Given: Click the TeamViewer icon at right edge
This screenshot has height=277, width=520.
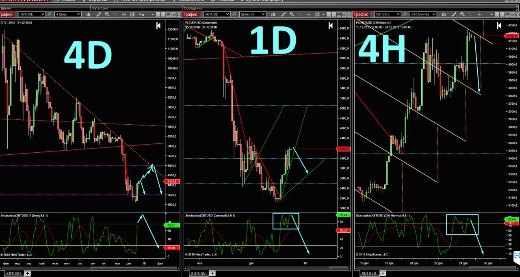Looking at the screenshot, I should 517,256.
